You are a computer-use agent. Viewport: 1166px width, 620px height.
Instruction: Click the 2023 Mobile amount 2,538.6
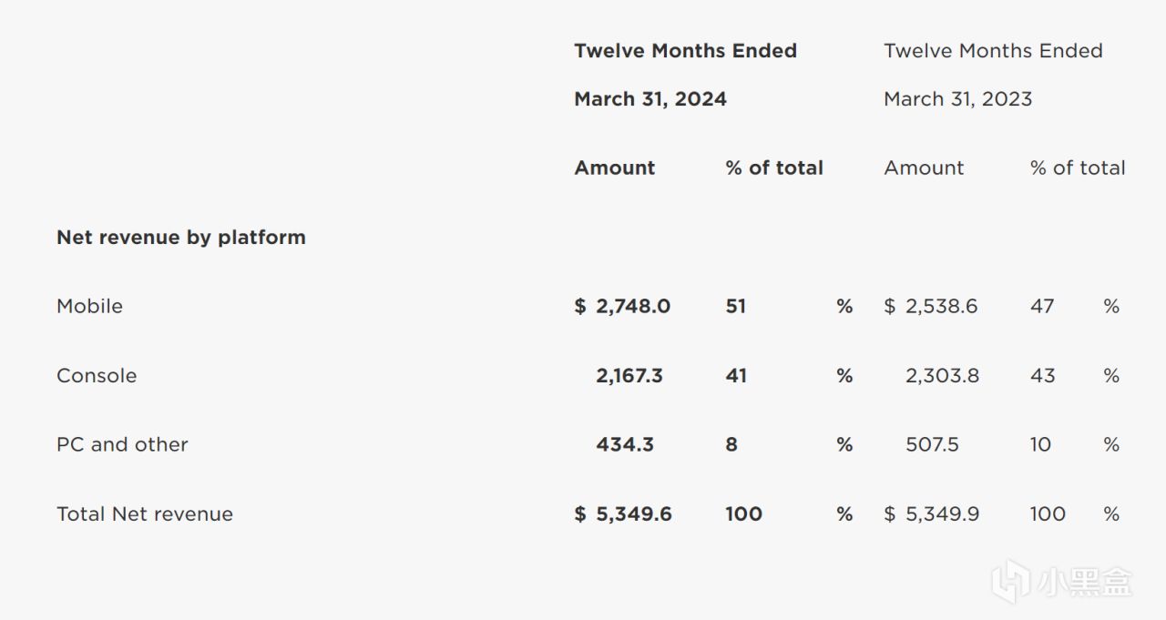(942, 307)
